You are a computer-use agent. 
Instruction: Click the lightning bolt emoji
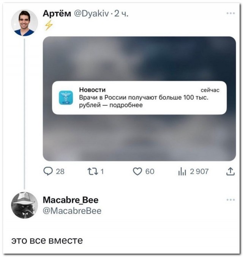[48, 25]
